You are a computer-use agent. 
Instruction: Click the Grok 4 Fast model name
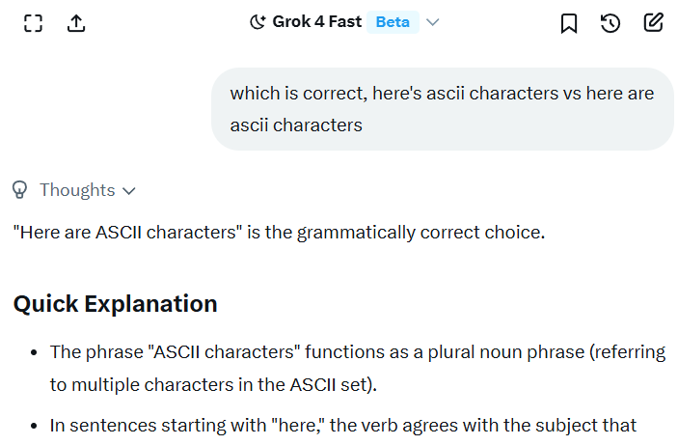pos(316,22)
